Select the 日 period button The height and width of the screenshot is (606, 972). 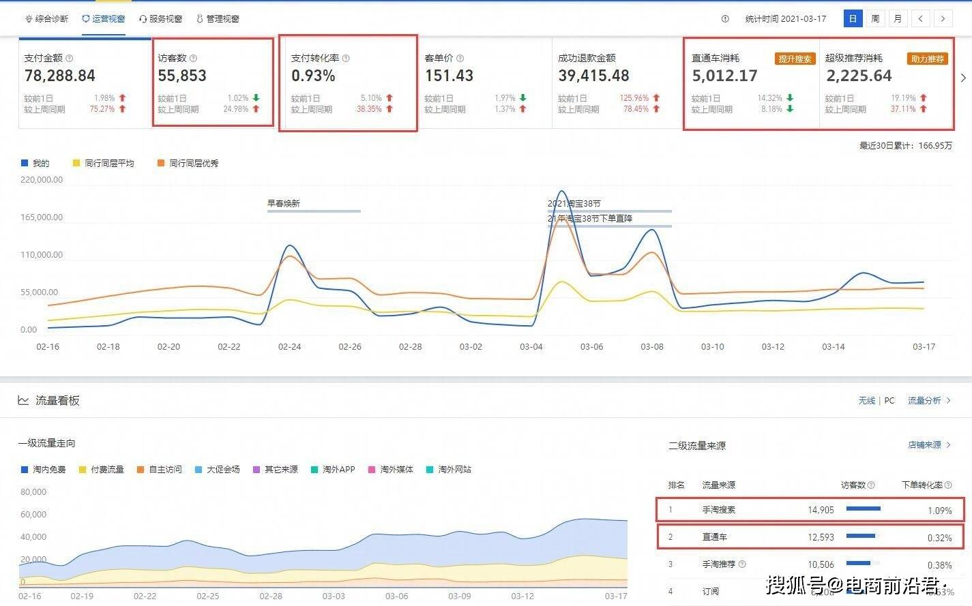tap(853, 19)
